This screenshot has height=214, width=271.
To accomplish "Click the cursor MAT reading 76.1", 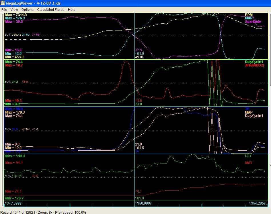I will tap(138, 191).
